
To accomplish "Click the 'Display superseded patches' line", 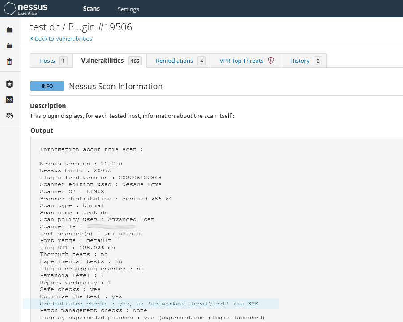I will pyautogui.click(x=152, y=318).
